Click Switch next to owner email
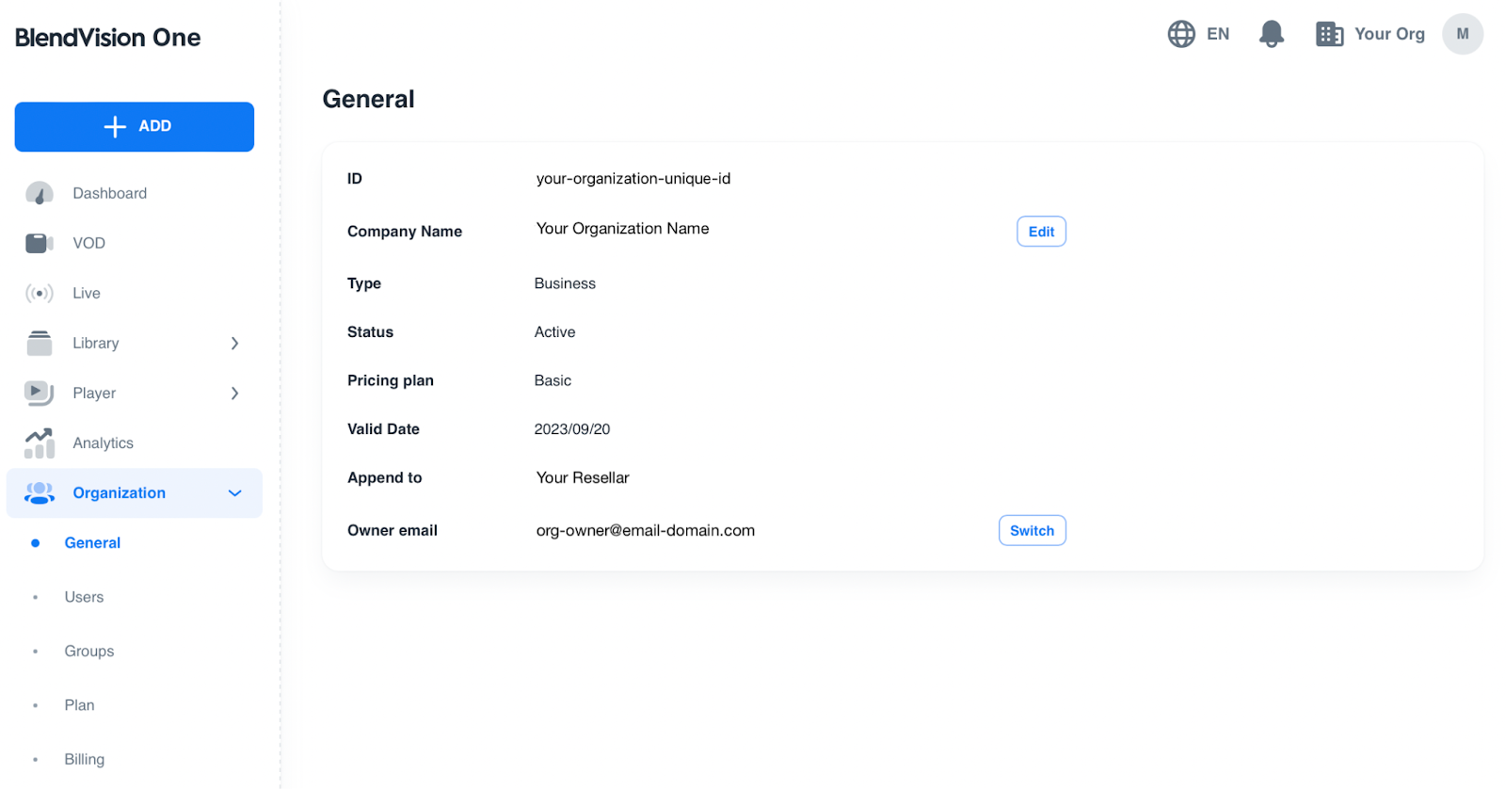1506x789 pixels. 1032,530
